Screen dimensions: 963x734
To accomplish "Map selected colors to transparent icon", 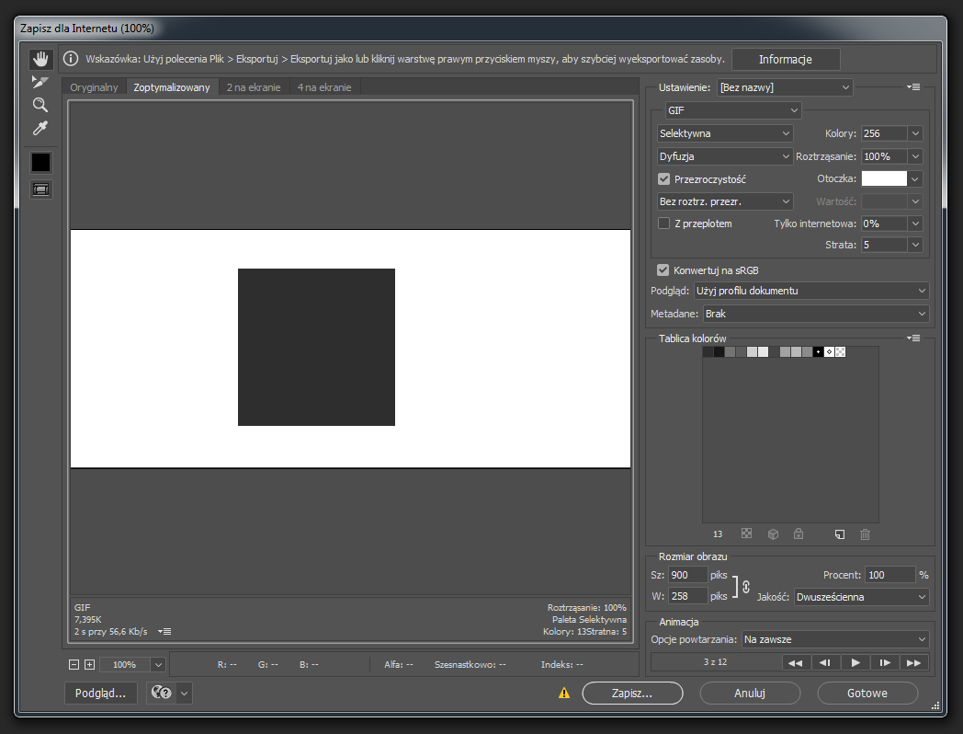I will pos(746,533).
